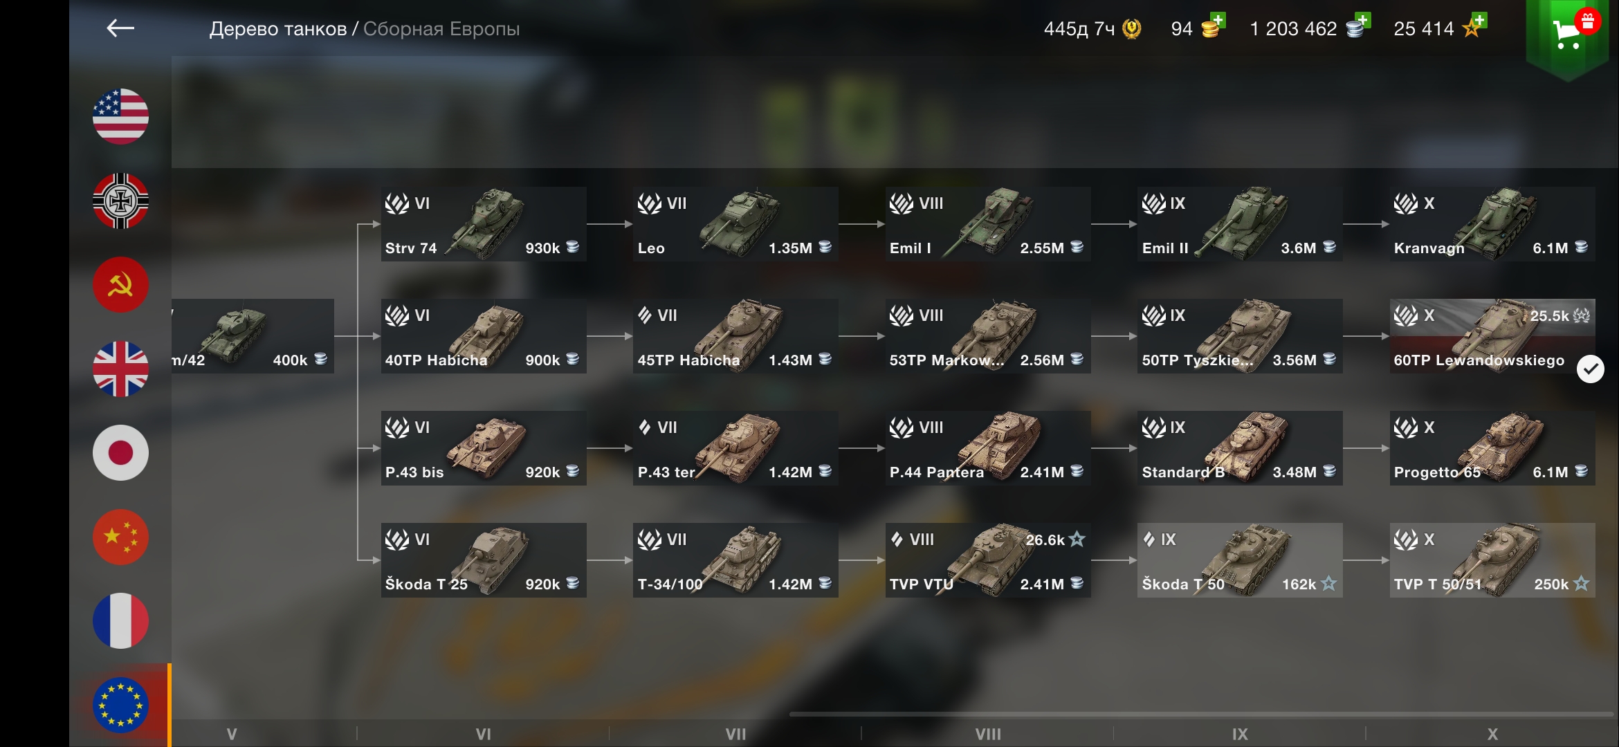Toggle the 60TP Lewandowskiego checkmark
Viewport: 1619px width, 747px height.
coord(1590,369)
